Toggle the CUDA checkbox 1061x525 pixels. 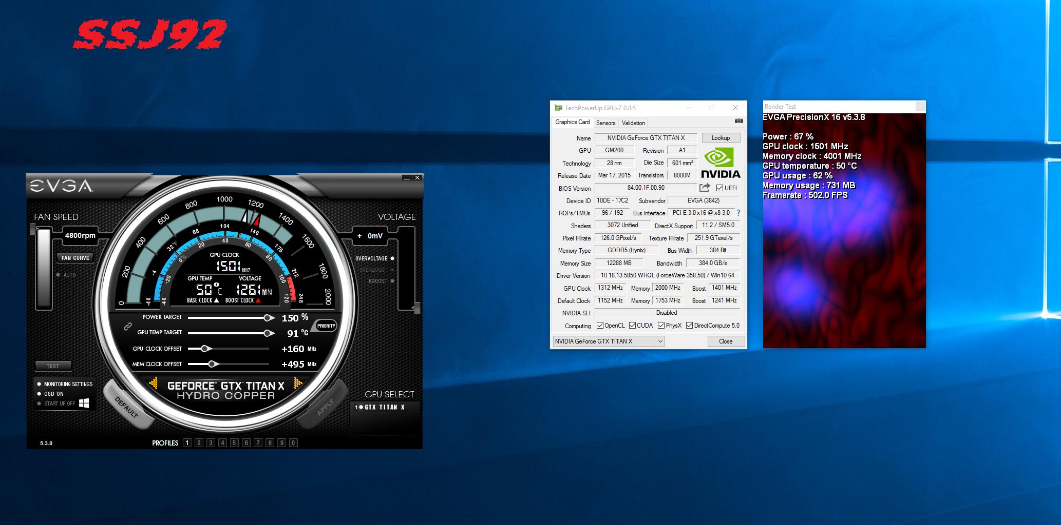632,326
